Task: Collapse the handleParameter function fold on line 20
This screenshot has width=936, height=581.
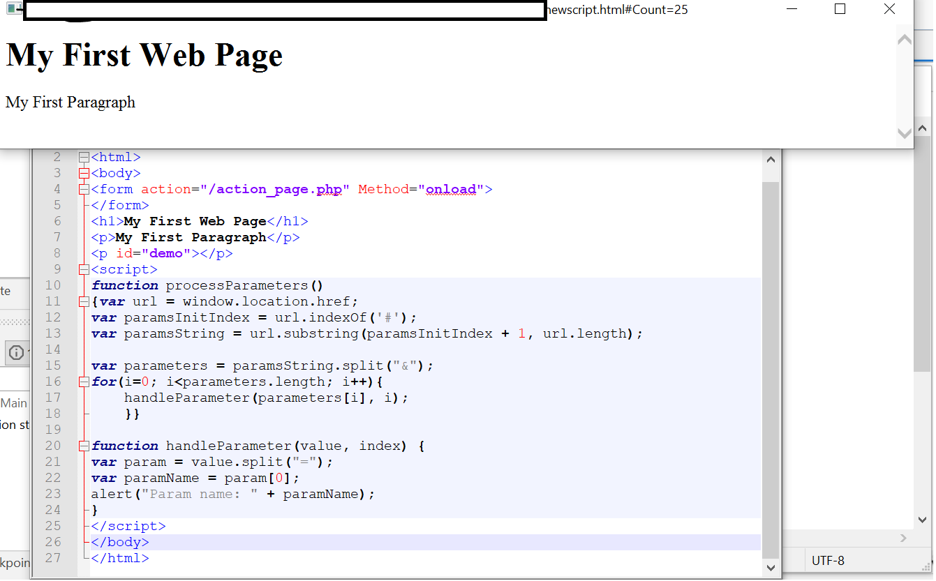Action: [84, 446]
